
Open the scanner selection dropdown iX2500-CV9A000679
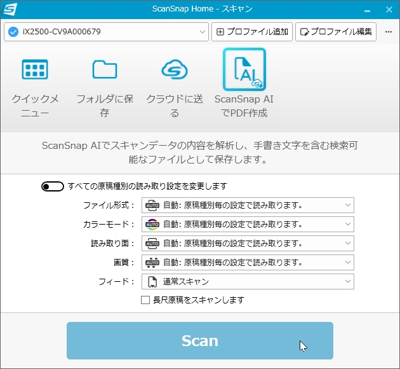click(x=106, y=32)
